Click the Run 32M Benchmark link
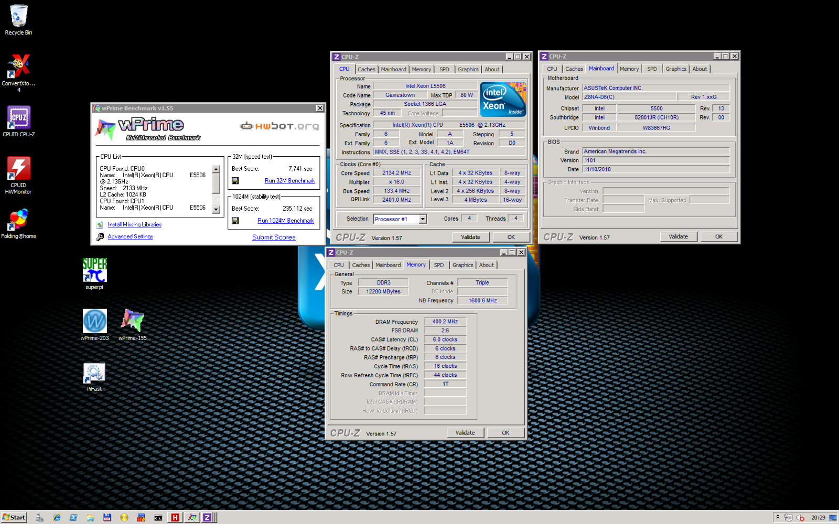The width and height of the screenshot is (839, 524). point(290,181)
